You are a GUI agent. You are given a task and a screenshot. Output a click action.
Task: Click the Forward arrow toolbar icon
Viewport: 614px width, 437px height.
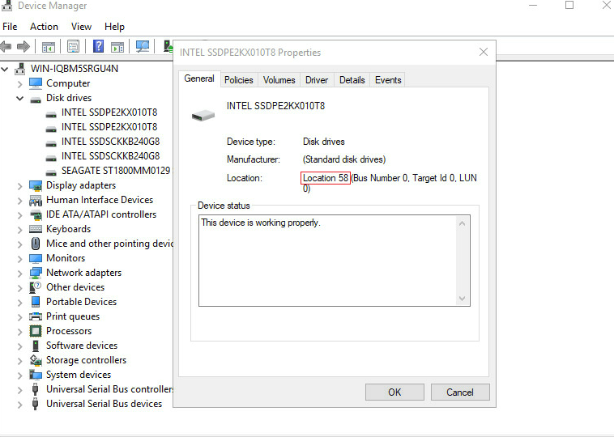(23, 47)
